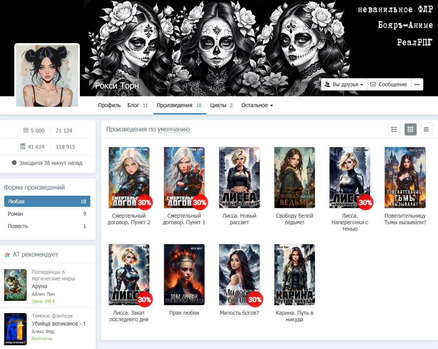Open title Повелительницу Тьмы вызывали?
This screenshot has height=349, width=438.
(x=405, y=219)
